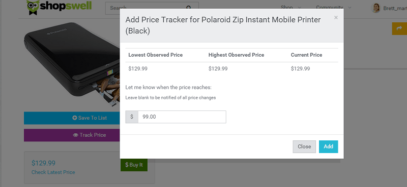Expand the Community dropdown menu

tap(334, 8)
